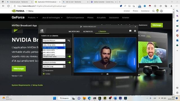Click the NVIDIA logo in the Broadcast window
The image size is (180, 101).
tap(42, 31)
